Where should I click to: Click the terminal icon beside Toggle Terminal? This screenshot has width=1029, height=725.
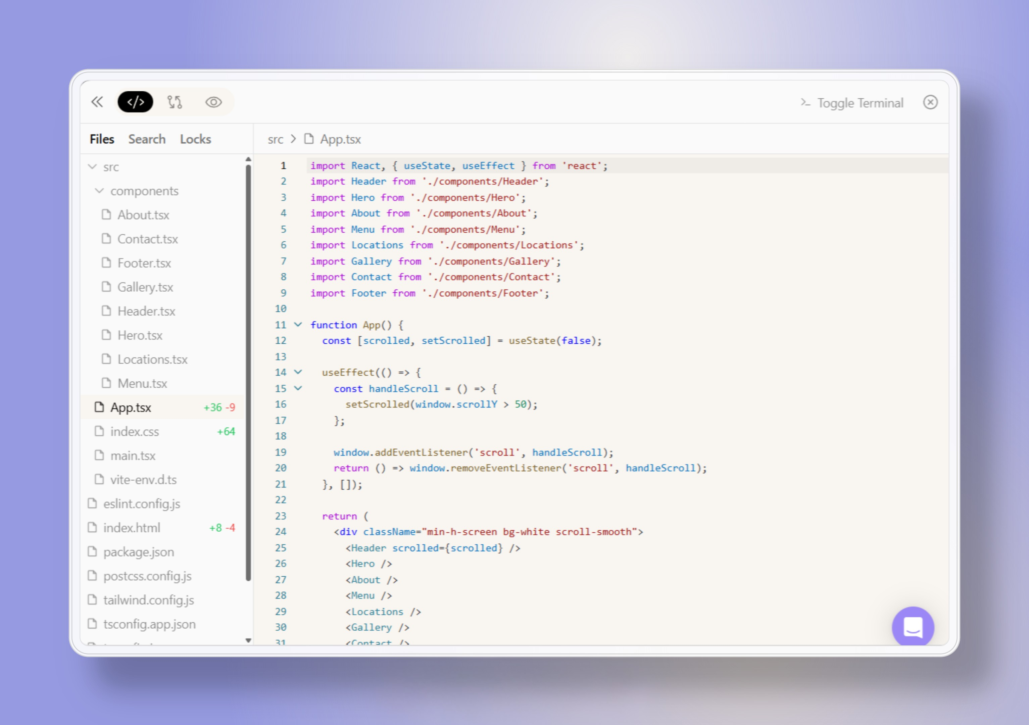805,103
